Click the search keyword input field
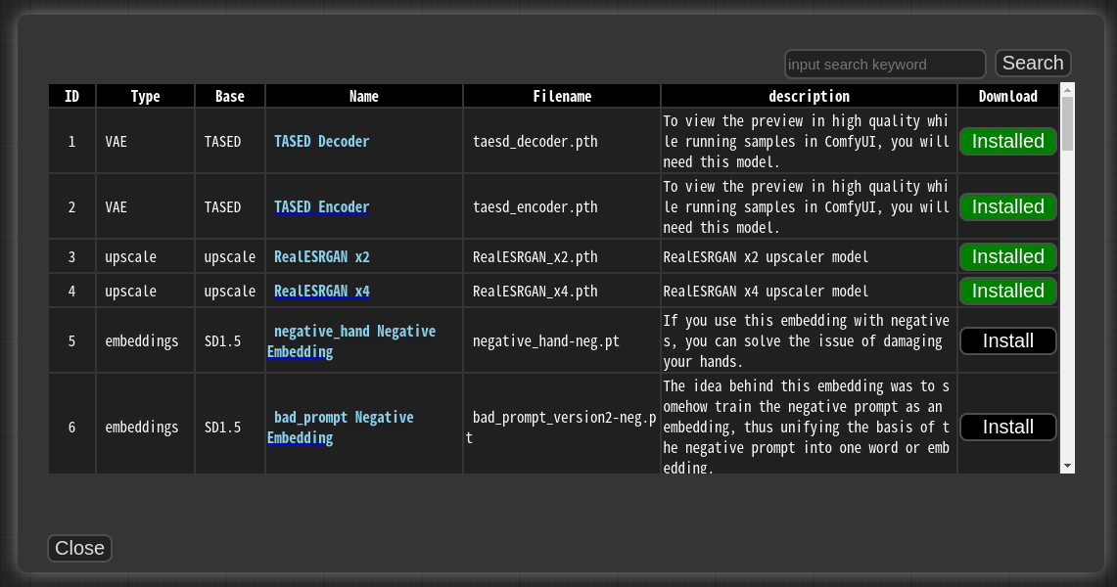This screenshot has width=1117, height=587. click(884, 64)
